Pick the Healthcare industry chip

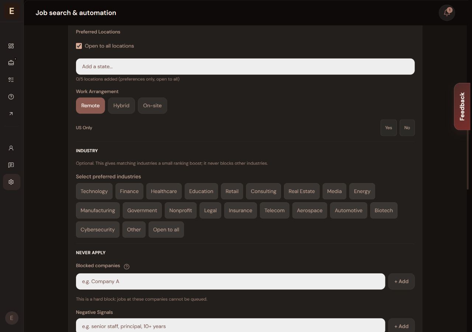point(164,191)
